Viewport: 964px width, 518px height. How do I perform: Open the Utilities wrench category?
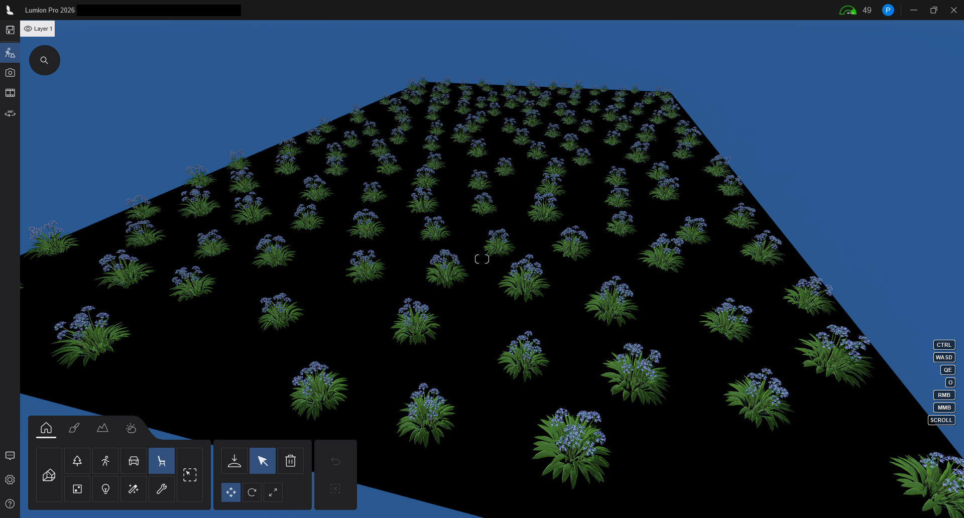162,489
